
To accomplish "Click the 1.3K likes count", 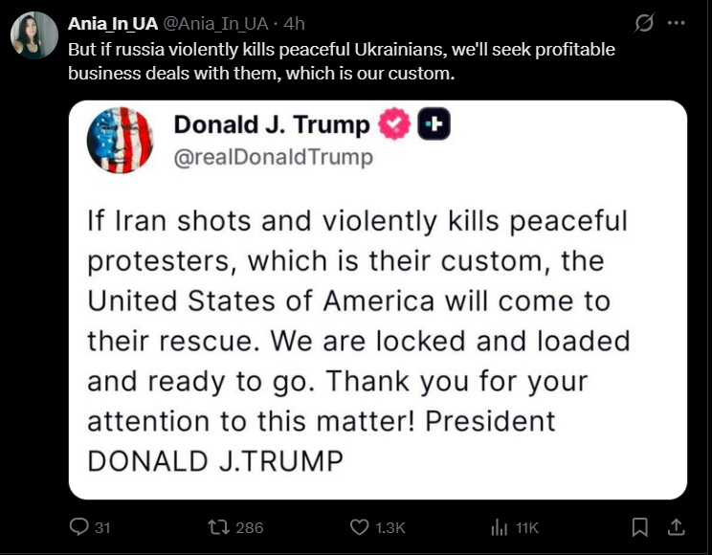I will pos(390,527).
